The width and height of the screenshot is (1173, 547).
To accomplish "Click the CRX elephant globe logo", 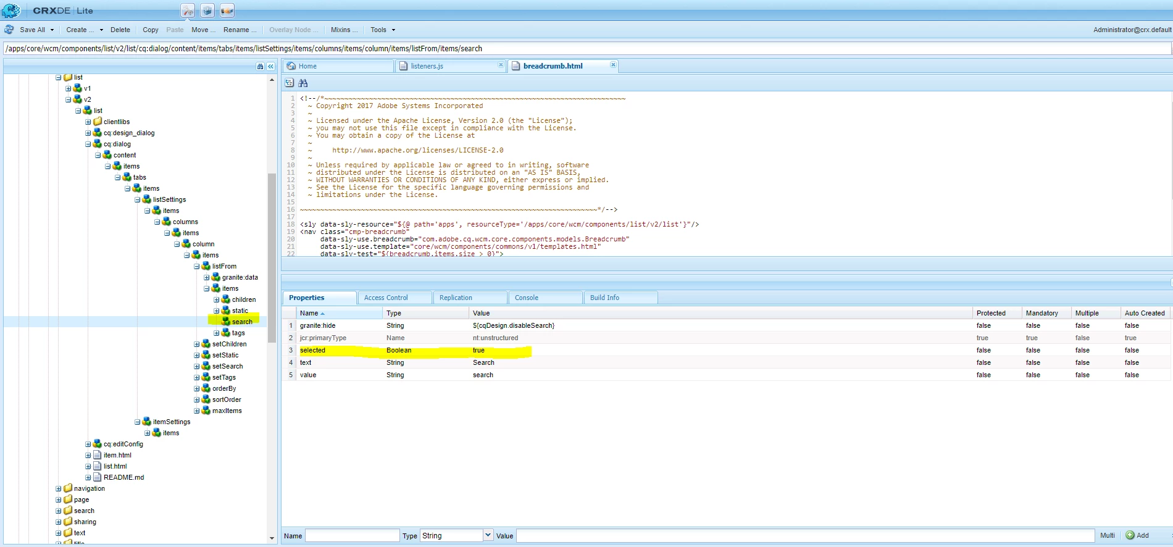I will pos(11,10).
